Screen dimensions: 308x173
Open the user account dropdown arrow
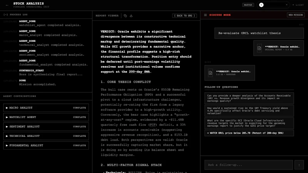pos(286,5)
